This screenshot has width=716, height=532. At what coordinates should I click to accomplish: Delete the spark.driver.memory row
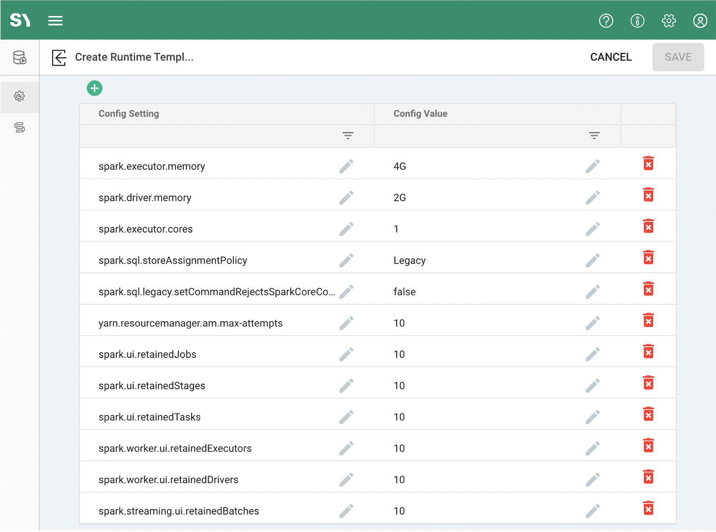click(x=648, y=194)
